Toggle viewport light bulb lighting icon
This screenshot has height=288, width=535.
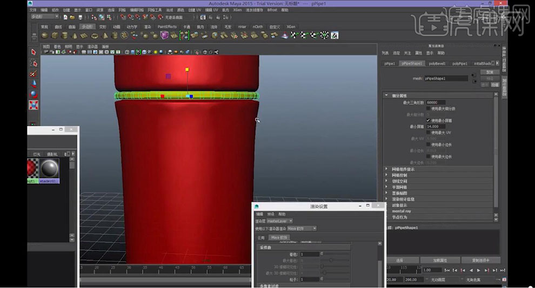156,52
